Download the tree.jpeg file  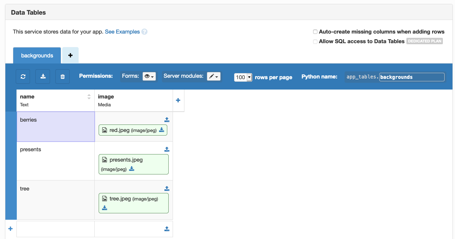(x=104, y=208)
